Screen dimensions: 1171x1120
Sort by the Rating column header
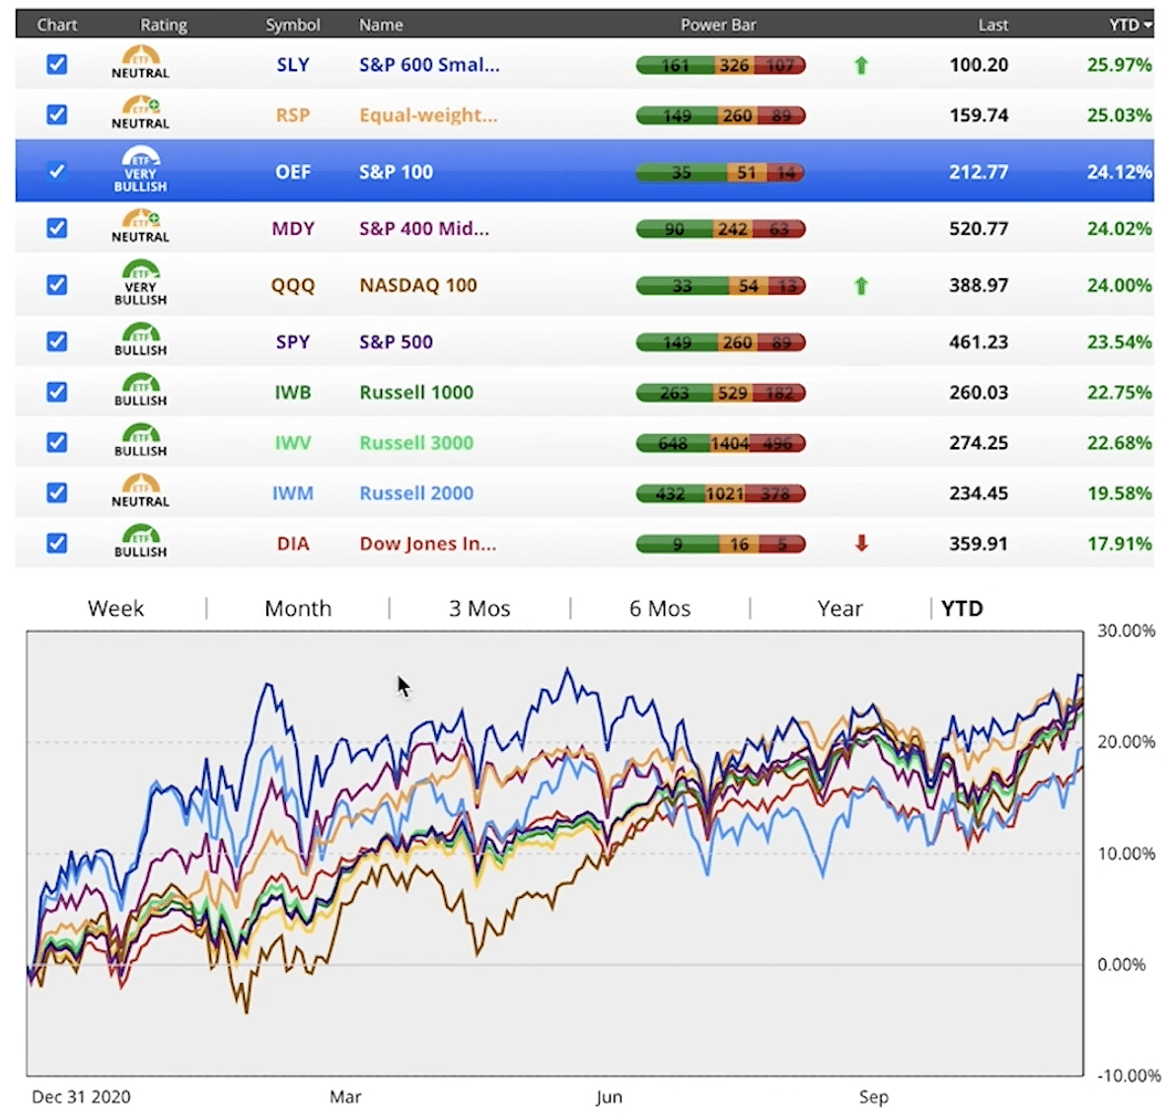pos(164,25)
